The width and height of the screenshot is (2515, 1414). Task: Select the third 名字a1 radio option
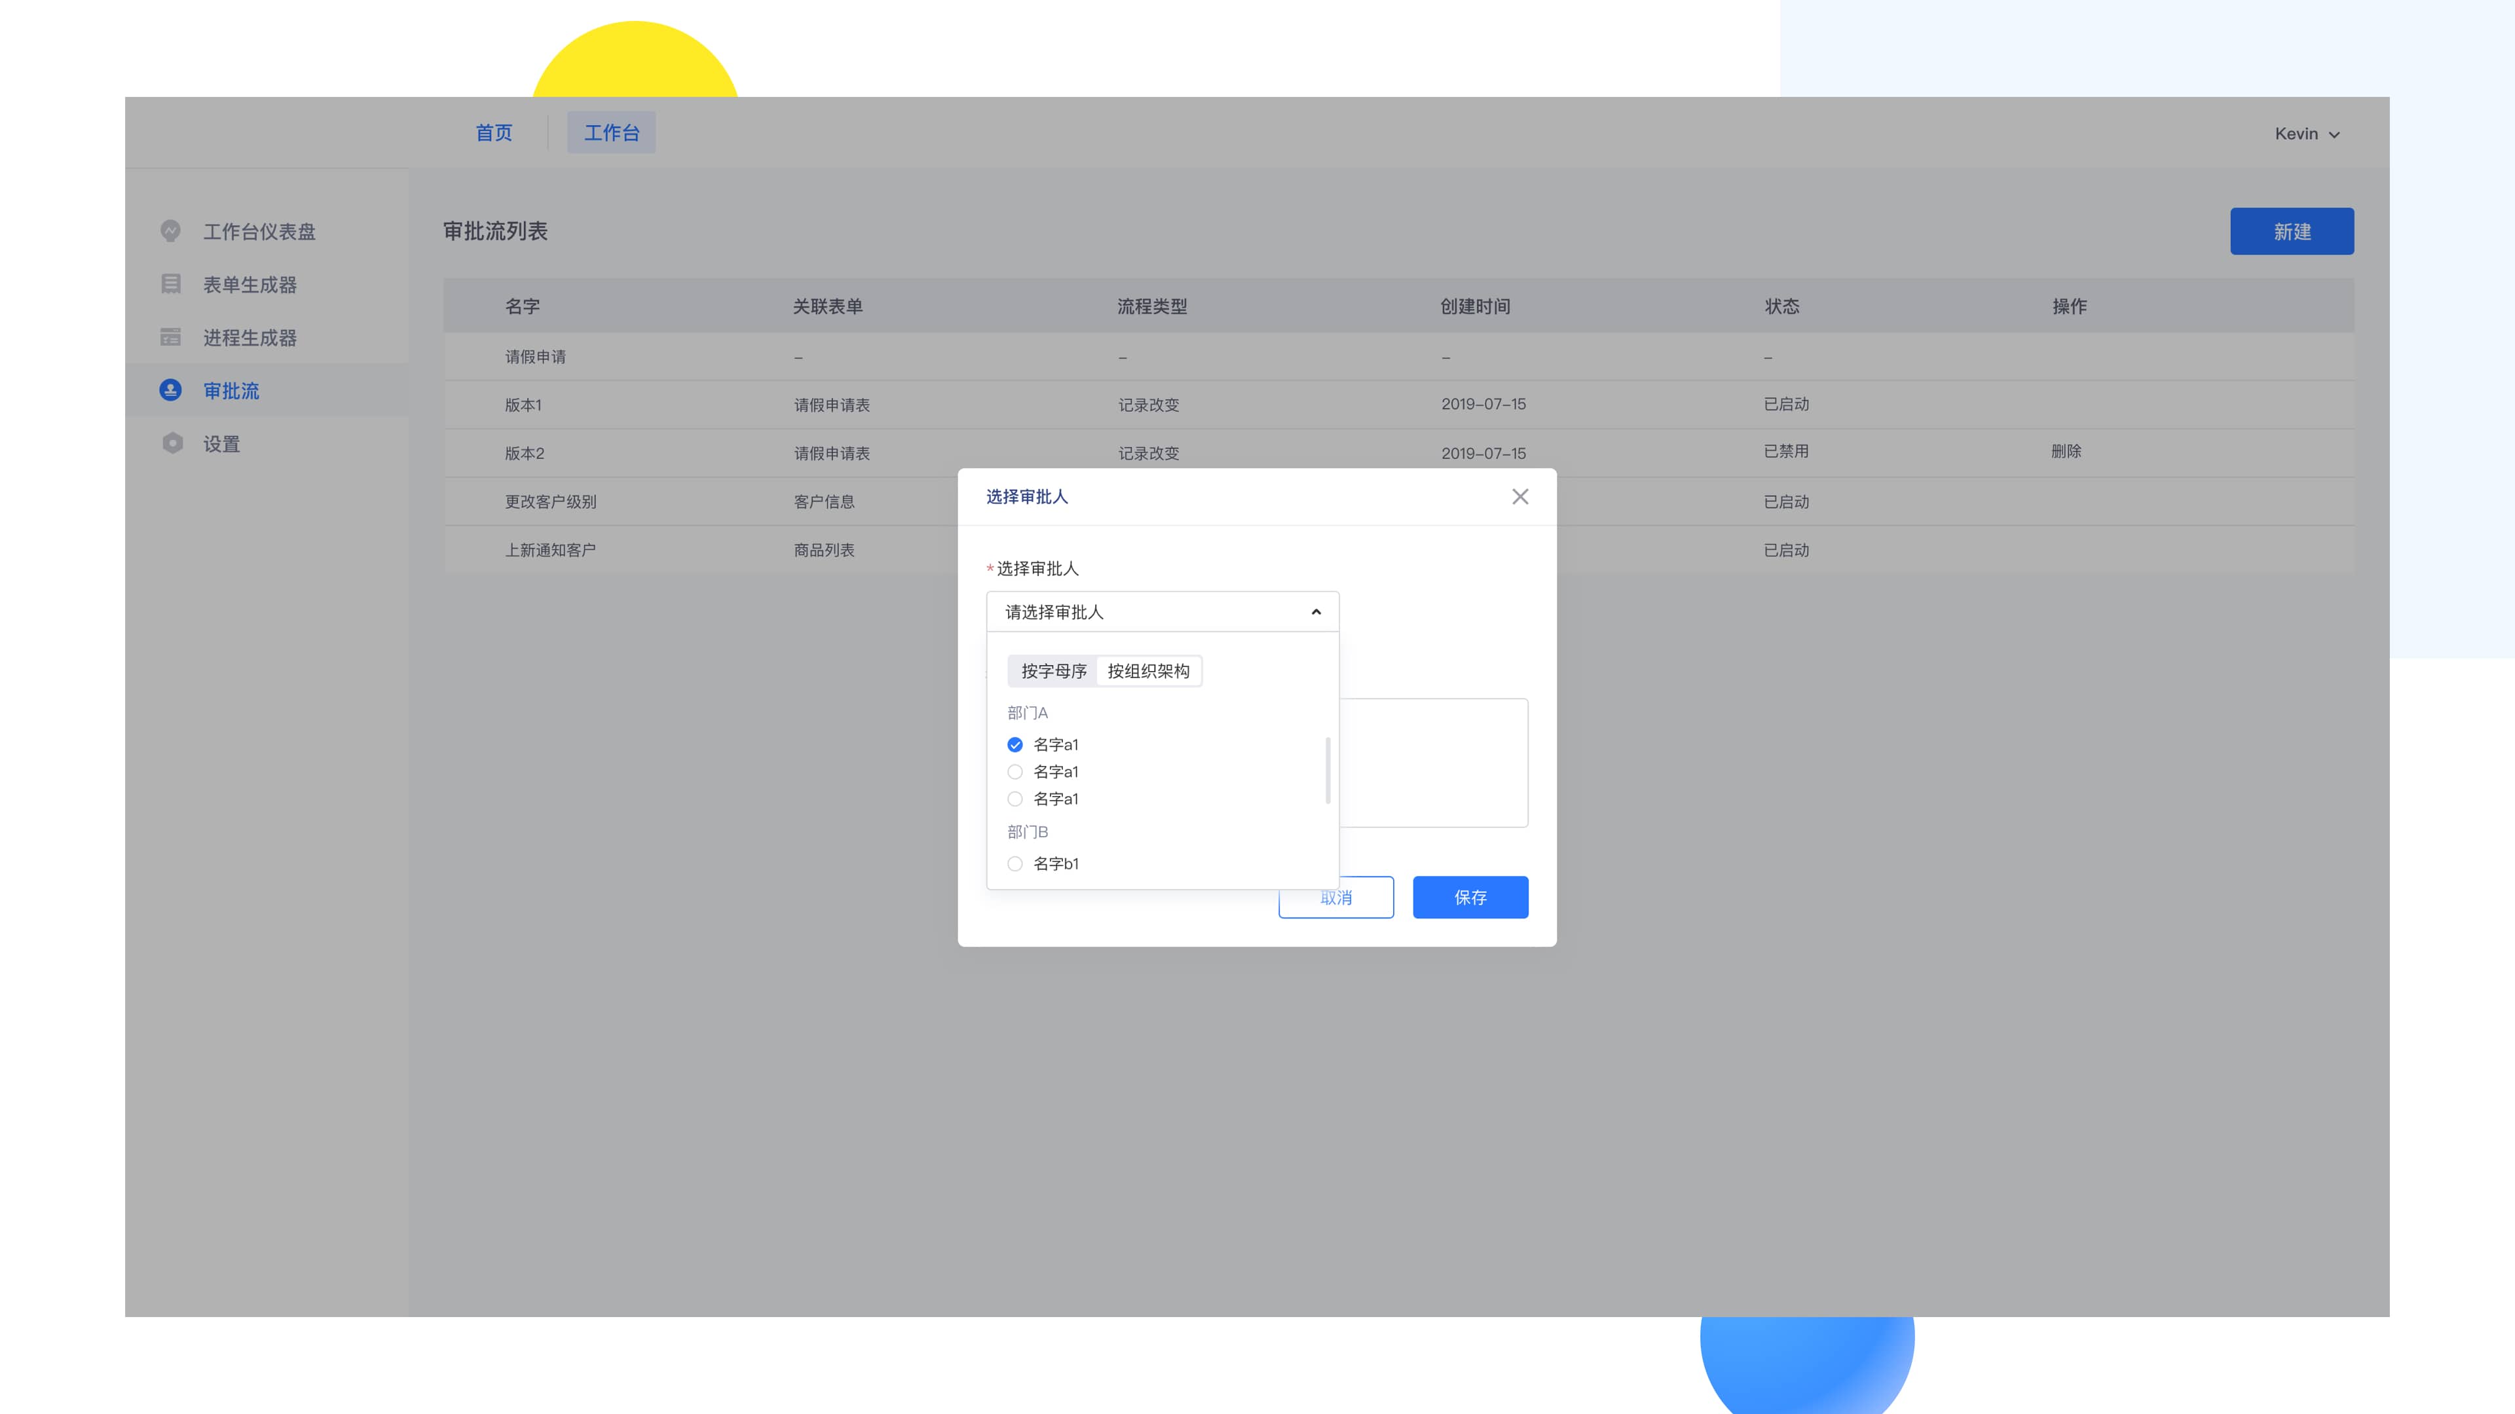point(1015,799)
